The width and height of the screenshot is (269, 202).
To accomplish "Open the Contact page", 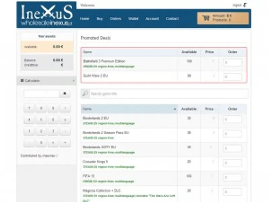I will tap(172, 19).
